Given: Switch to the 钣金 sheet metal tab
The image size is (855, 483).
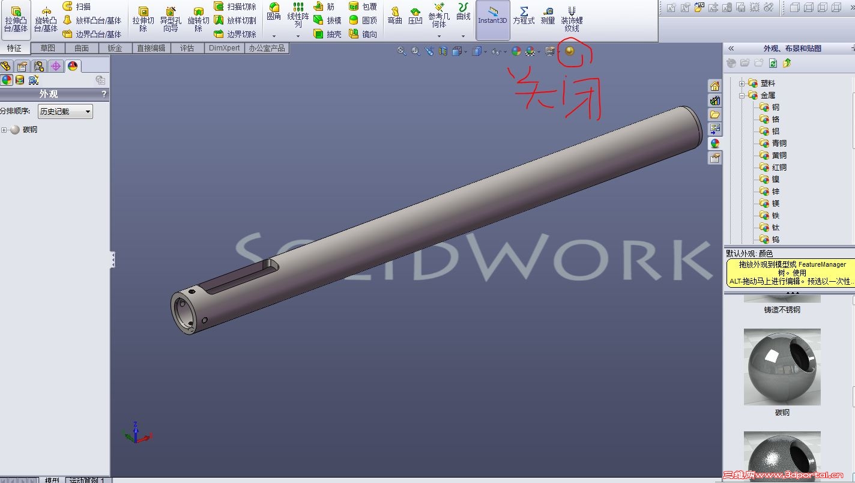Looking at the screenshot, I should 115,48.
